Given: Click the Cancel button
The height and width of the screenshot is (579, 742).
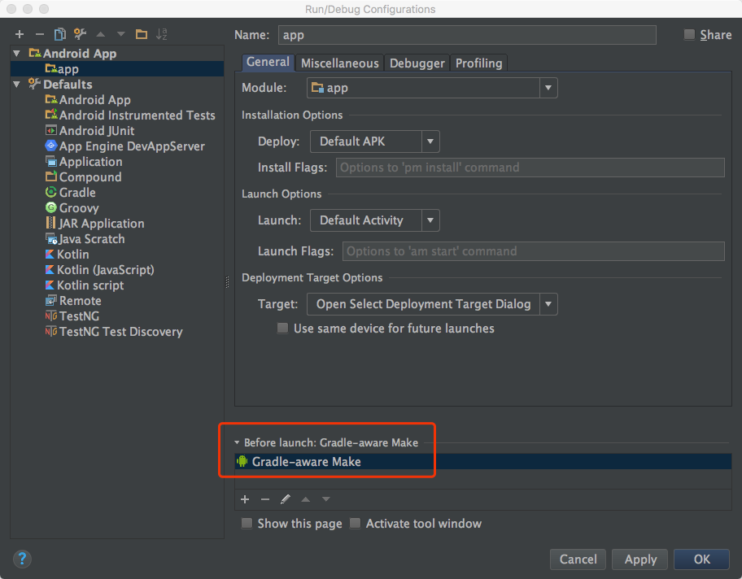Looking at the screenshot, I should 578,559.
